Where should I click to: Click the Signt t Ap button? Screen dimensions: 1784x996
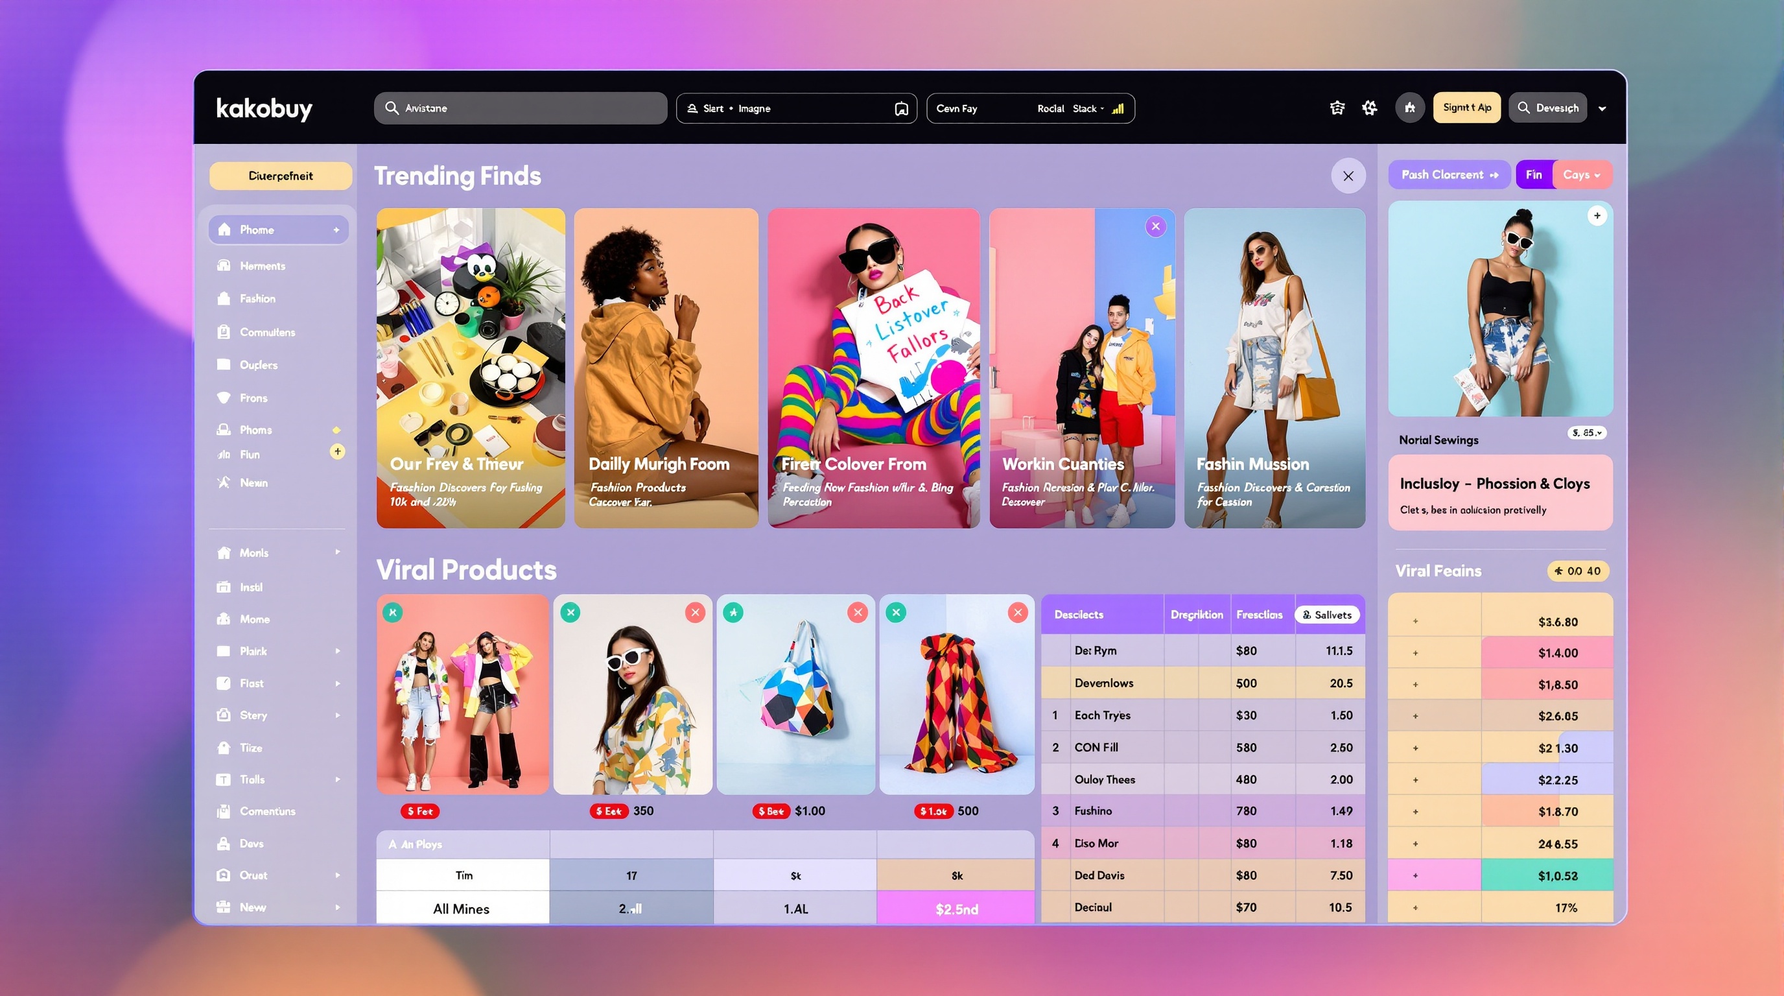(1467, 108)
